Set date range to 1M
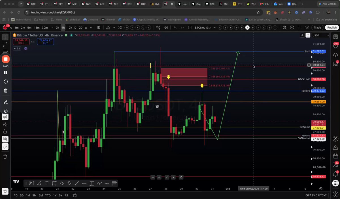Viewport: 340px width, 199px height. coord(28,195)
